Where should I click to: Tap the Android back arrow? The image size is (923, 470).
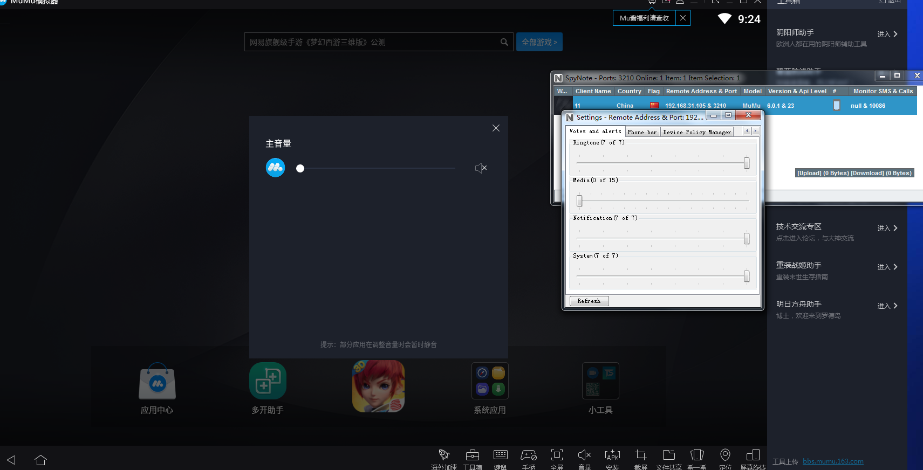point(11,460)
